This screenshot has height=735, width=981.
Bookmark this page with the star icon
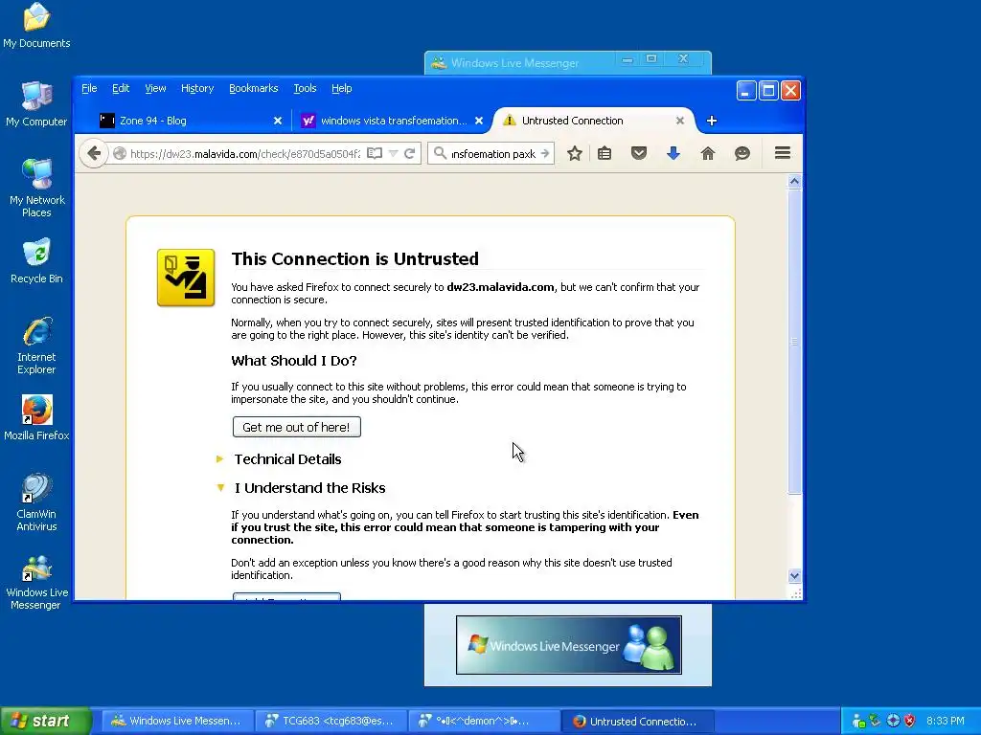coord(575,154)
